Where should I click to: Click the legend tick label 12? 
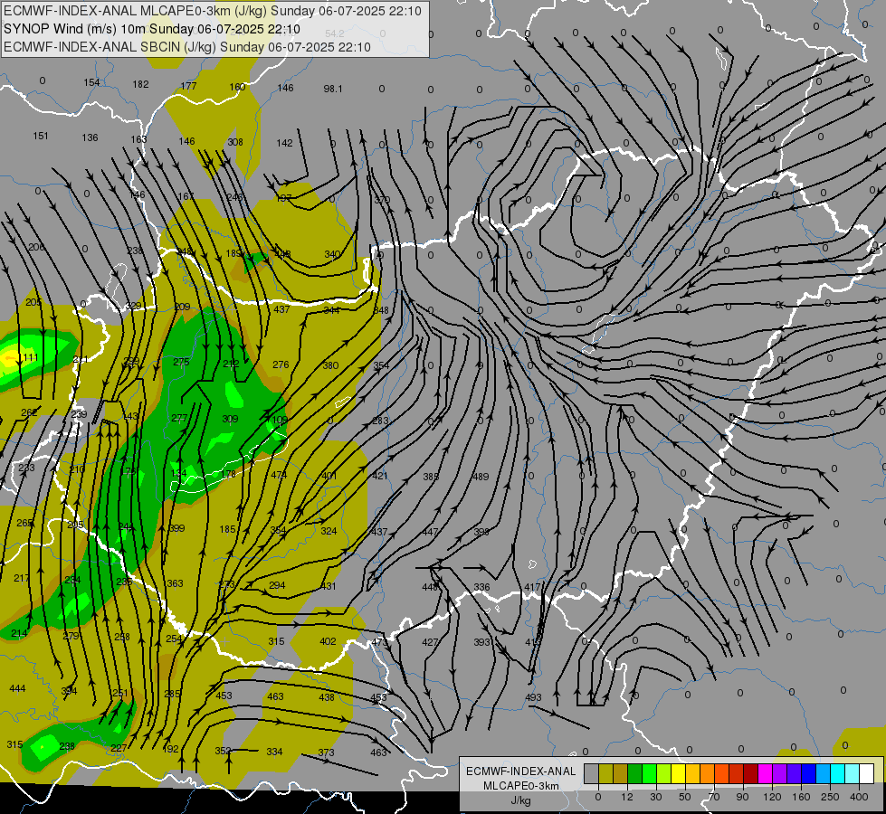tap(626, 797)
